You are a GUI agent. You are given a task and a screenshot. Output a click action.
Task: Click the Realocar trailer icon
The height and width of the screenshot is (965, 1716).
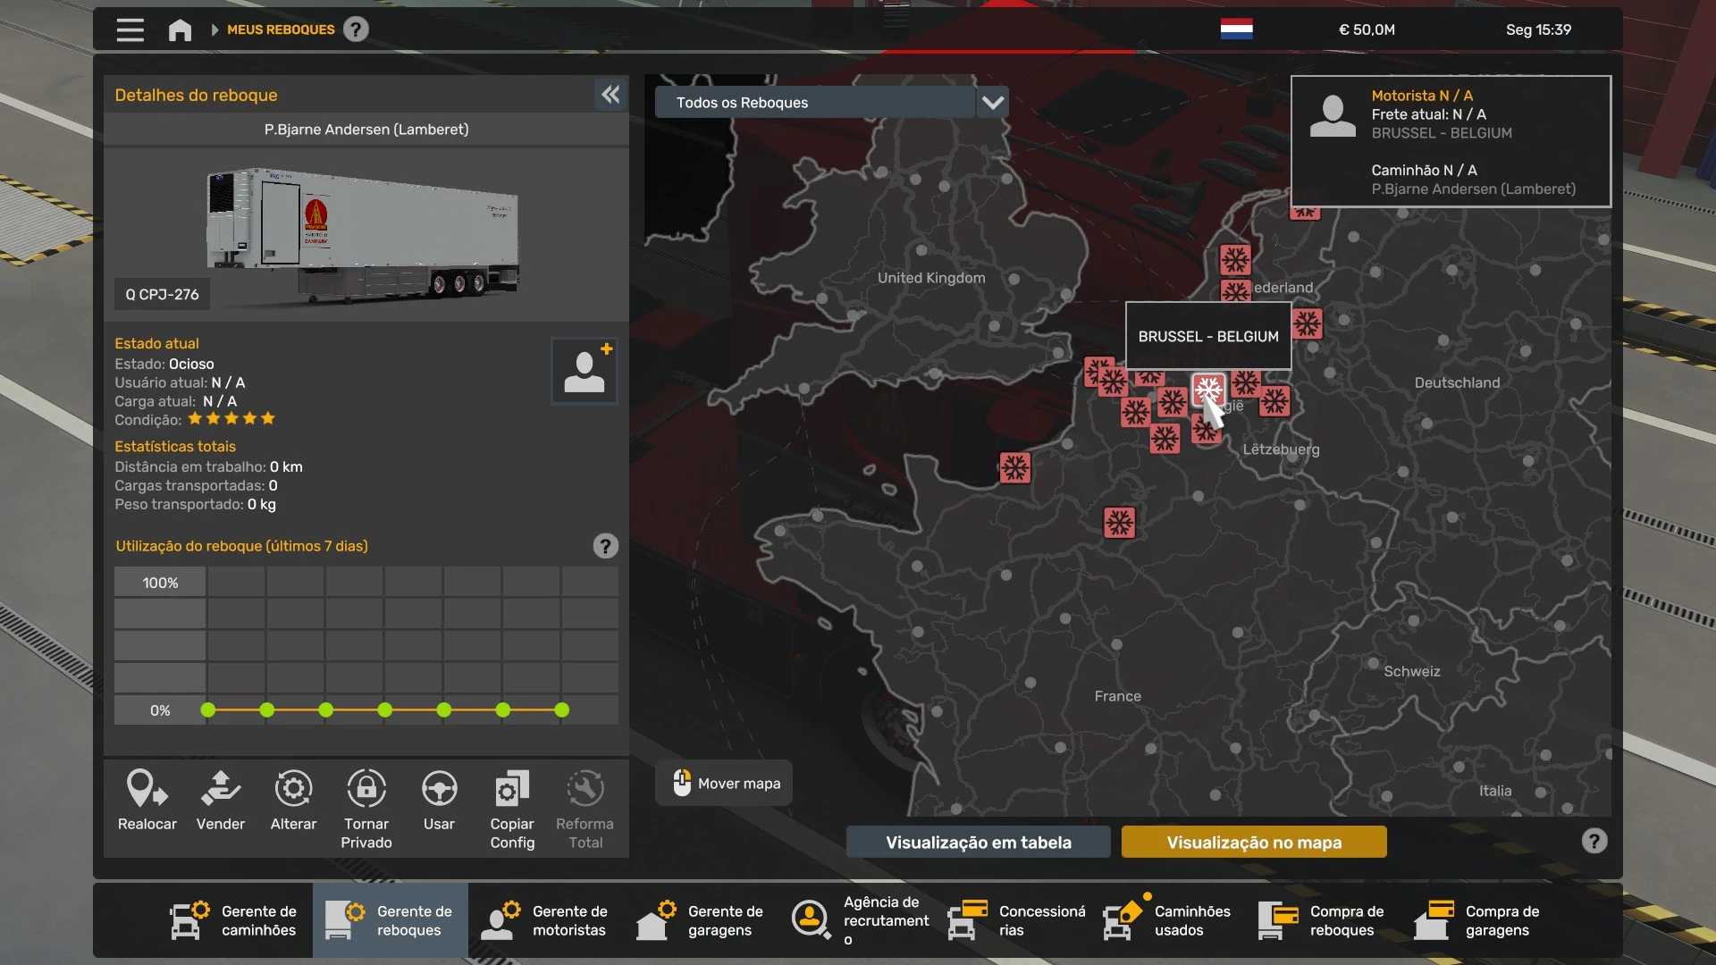click(x=147, y=790)
